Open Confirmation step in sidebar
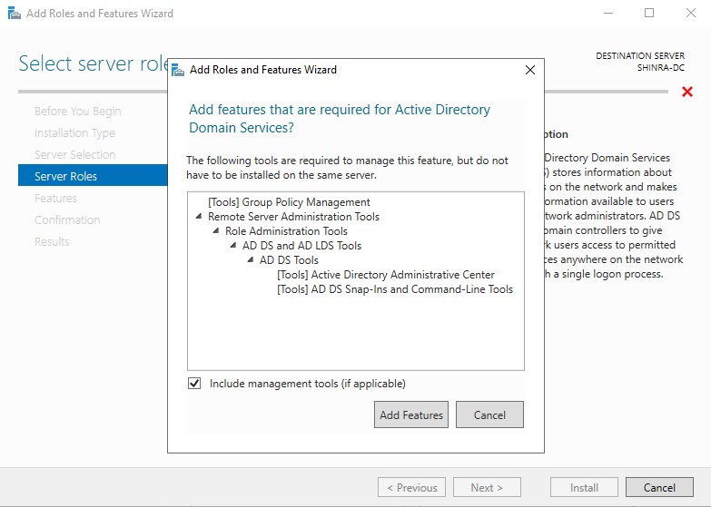This screenshot has width=711, height=507. click(67, 219)
